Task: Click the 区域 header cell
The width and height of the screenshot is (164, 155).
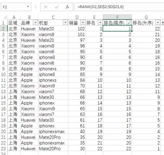Action: tap(14, 23)
